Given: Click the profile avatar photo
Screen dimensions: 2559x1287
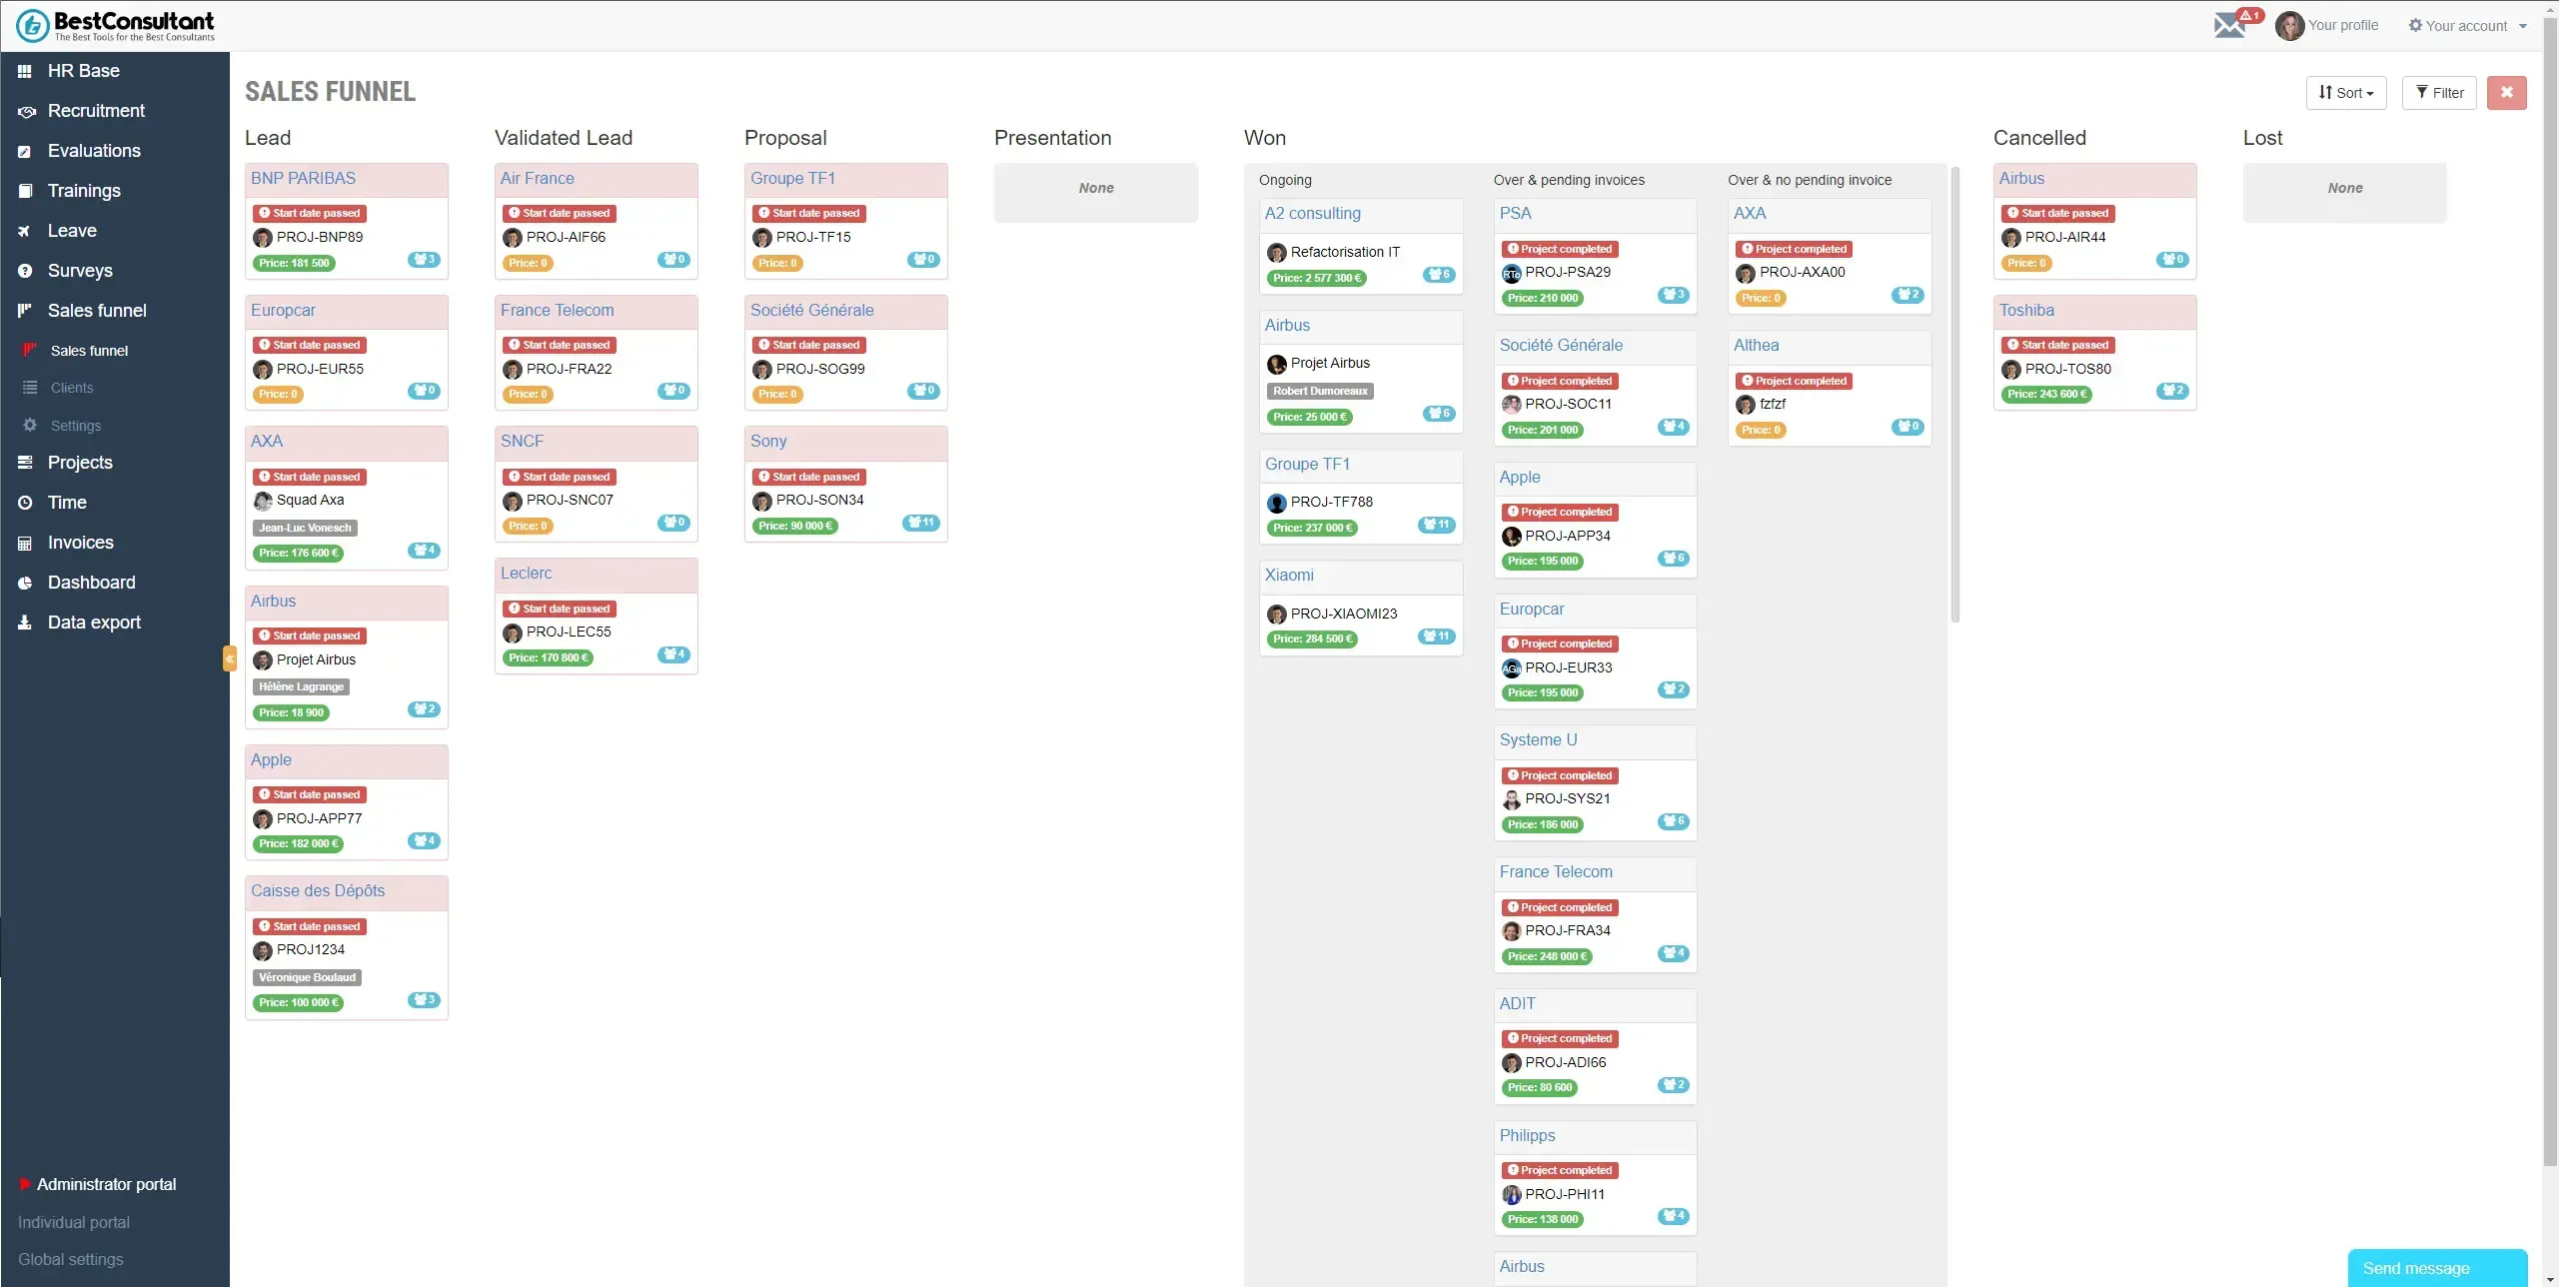Looking at the screenshot, I should pyautogui.click(x=2289, y=26).
